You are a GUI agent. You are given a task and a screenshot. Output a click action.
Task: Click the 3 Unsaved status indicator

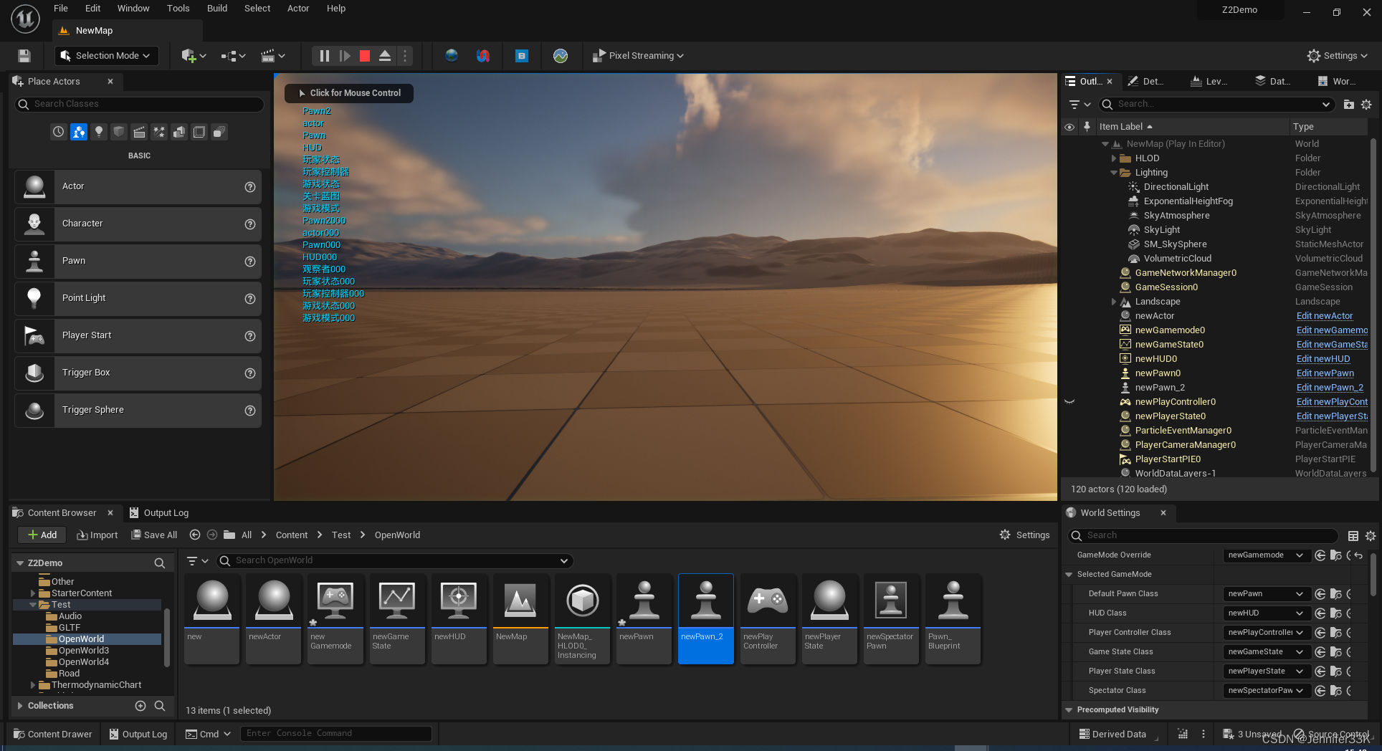tap(1252, 735)
